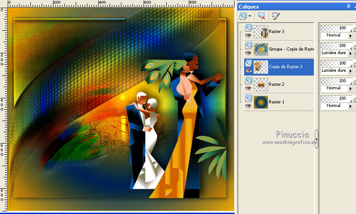Click the Delete Layer icon
This screenshot has width=356, height=214.
(x=261, y=16)
